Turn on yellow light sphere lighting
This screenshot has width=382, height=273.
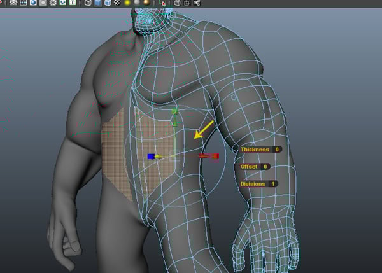[x=127, y=3]
